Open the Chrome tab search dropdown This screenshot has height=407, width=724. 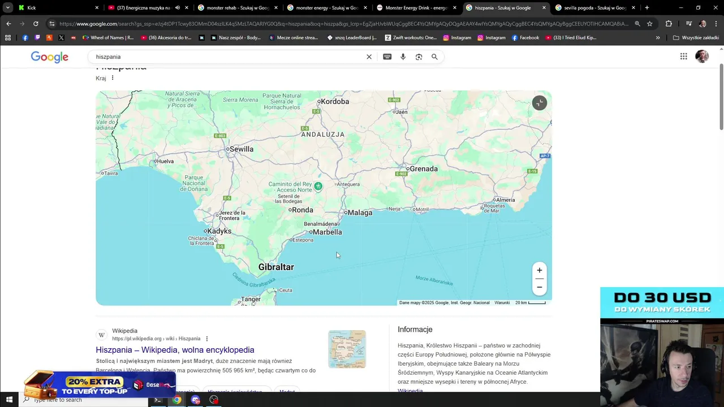[x=7, y=8]
